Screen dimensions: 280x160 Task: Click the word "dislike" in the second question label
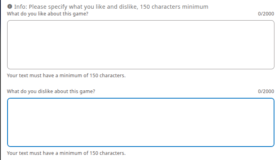click(46, 91)
